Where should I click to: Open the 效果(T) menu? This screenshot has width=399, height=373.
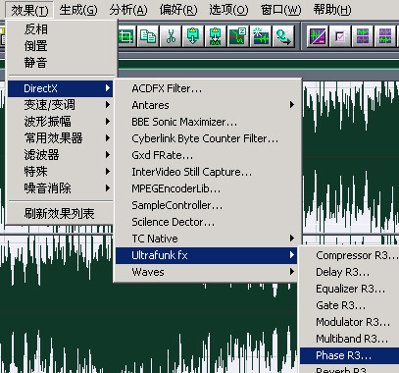(x=29, y=10)
